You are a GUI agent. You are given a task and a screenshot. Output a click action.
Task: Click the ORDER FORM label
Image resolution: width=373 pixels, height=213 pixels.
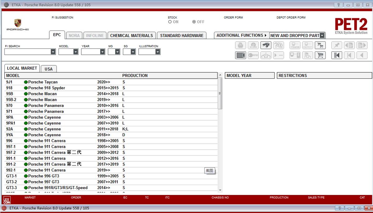coord(234,18)
